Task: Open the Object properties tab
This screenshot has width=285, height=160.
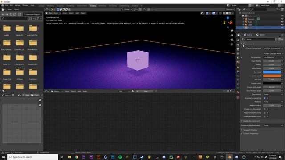Action: tap(238, 67)
